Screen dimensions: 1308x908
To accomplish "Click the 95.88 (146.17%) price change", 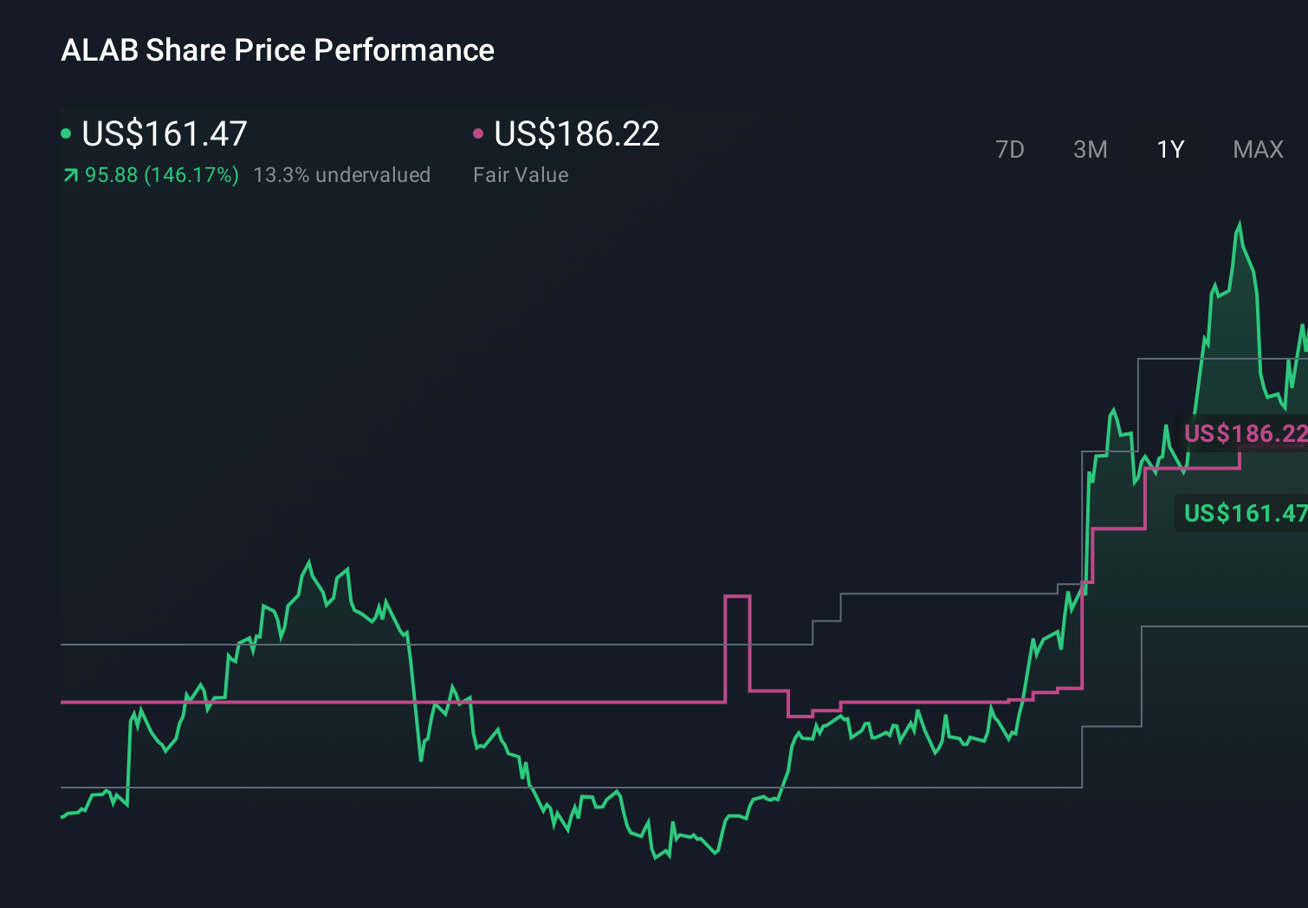I will (x=162, y=175).
